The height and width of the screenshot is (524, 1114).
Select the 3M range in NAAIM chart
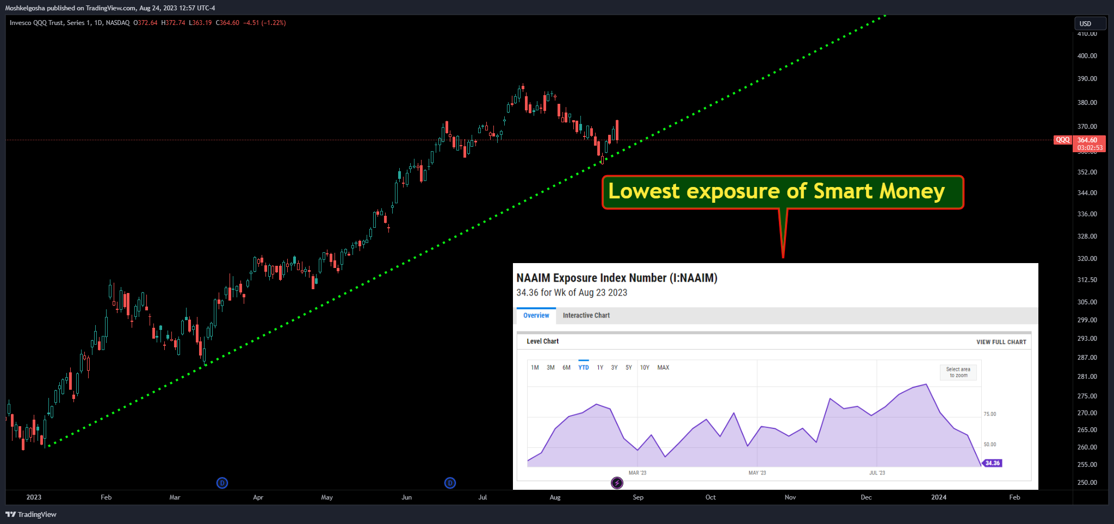click(x=550, y=367)
